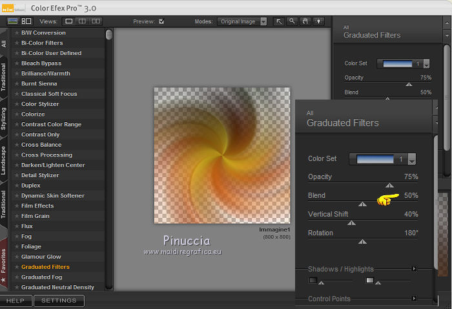Click the Vertical Shift slider handle
Screen dimensions: 452x309
(351, 223)
